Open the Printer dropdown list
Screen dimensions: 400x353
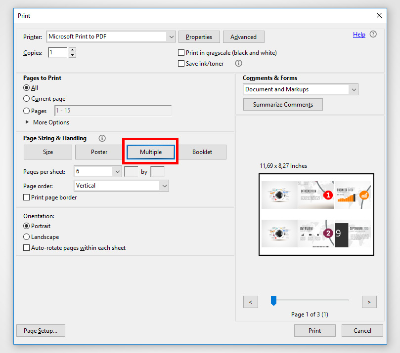tap(171, 37)
